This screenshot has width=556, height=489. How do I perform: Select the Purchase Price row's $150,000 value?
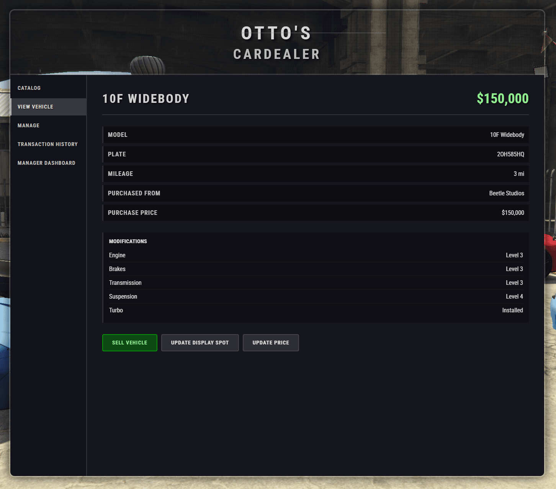click(x=513, y=213)
